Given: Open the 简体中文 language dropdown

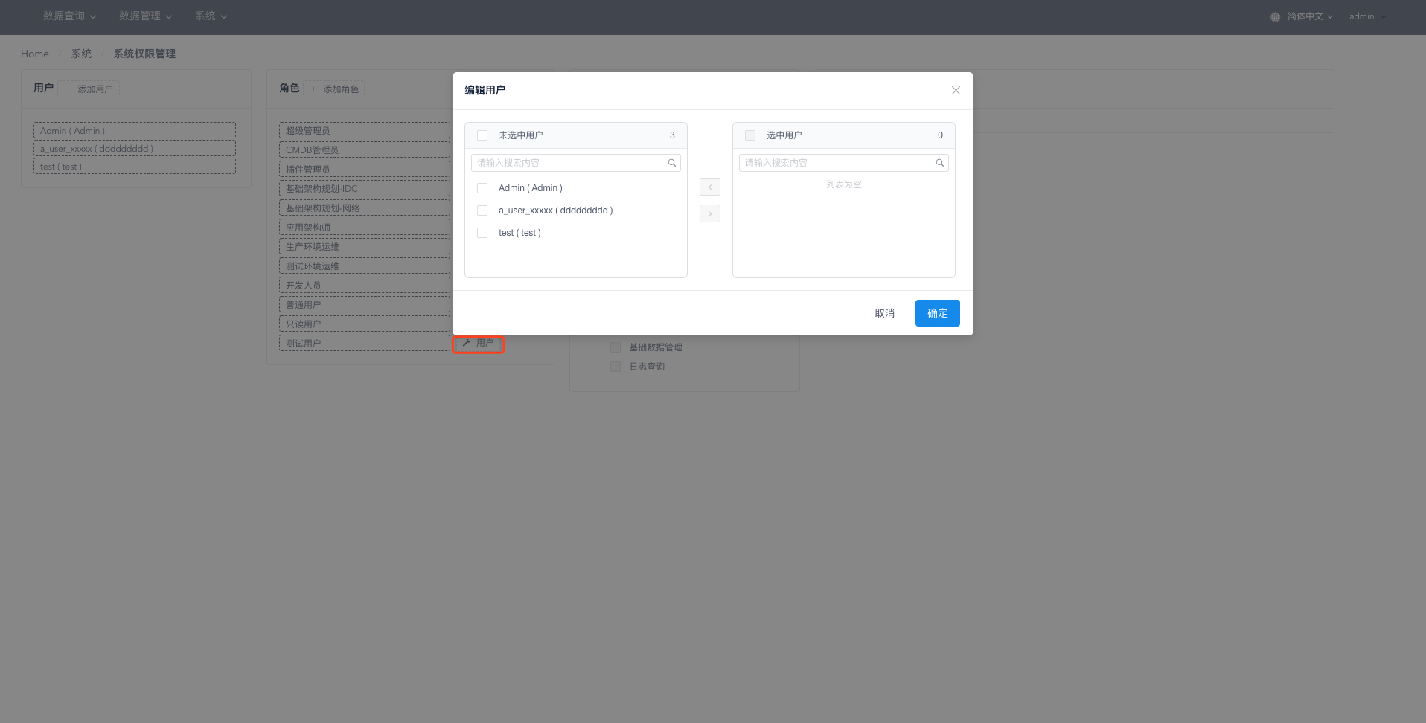Looking at the screenshot, I should pyautogui.click(x=1310, y=16).
